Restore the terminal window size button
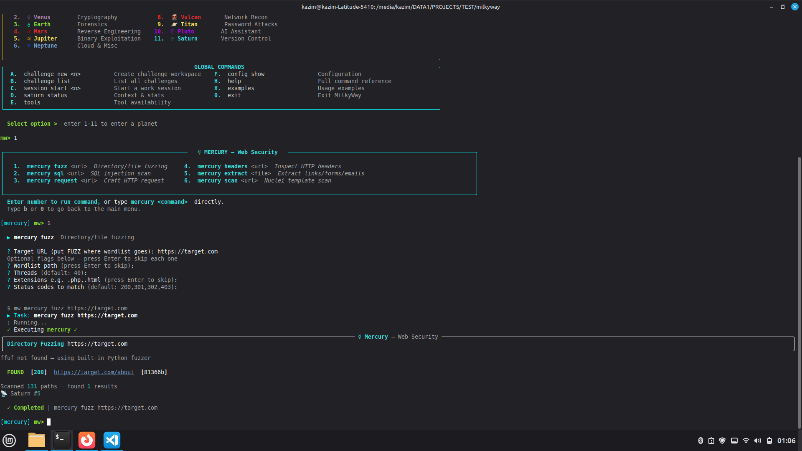 pos(783,7)
